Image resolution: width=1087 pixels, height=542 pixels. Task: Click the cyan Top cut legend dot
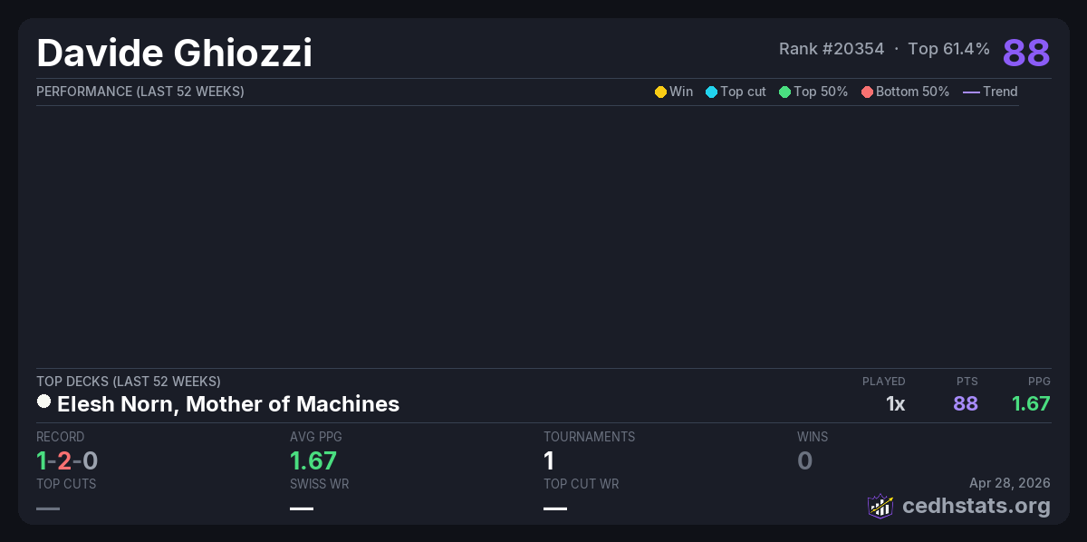coord(711,92)
